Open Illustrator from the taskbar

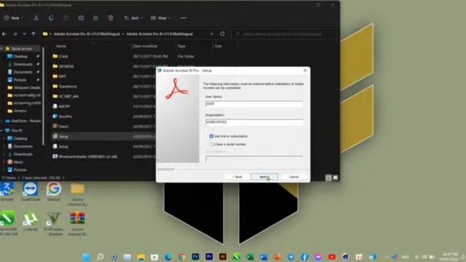(x=223, y=257)
